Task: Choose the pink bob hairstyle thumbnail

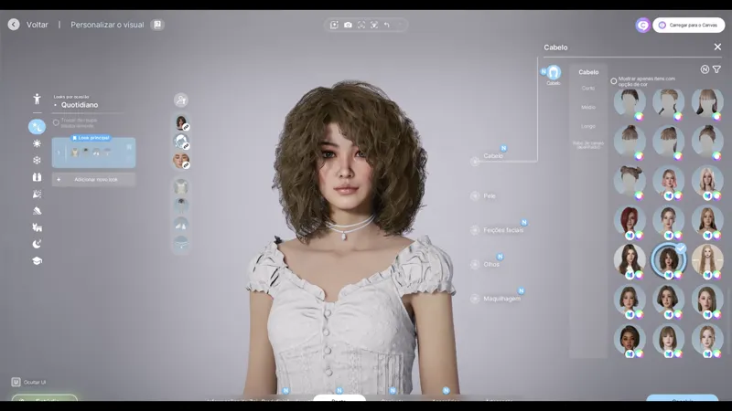Action: [x=669, y=182]
